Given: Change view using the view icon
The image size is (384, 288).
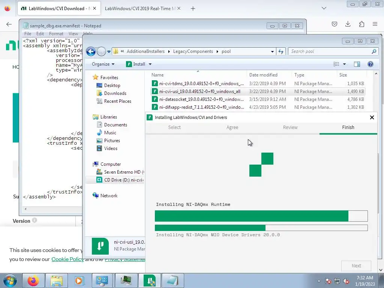Looking at the screenshot, I should coord(336,64).
